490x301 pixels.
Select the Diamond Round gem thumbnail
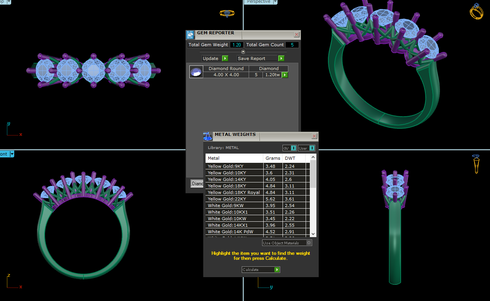coord(196,72)
